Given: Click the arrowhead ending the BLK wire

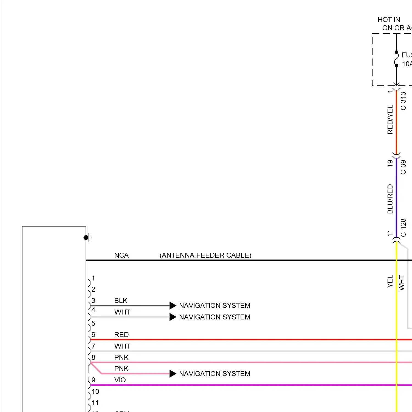Looking at the screenshot, I should pyautogui.click(x=173, y=305).
